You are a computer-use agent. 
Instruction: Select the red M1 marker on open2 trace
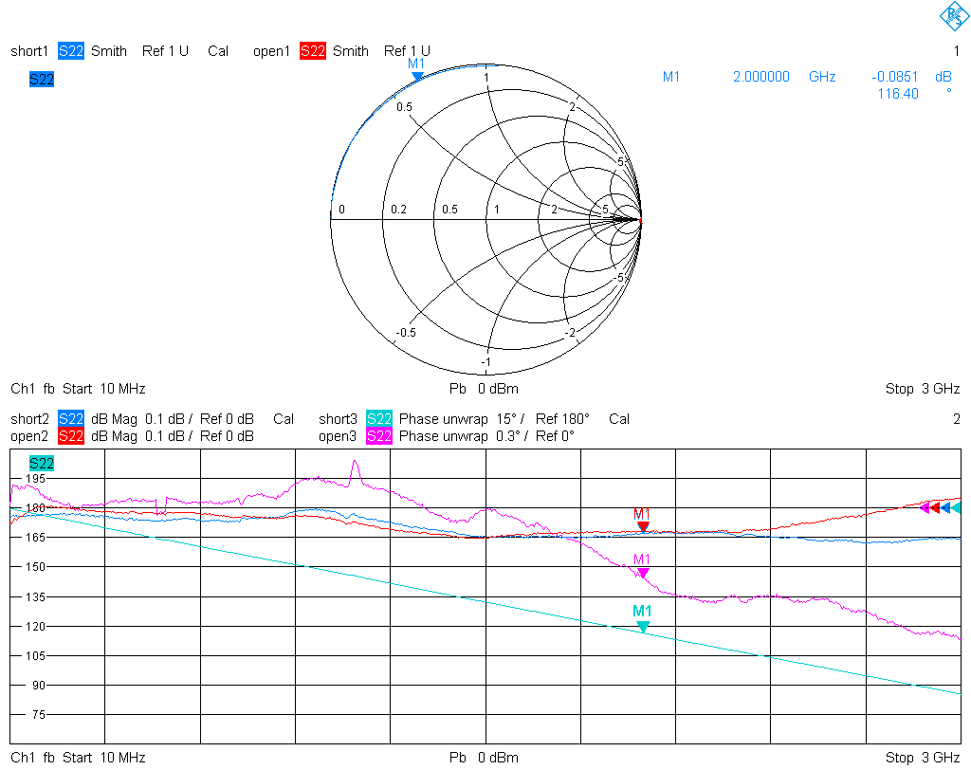point(643,526)
